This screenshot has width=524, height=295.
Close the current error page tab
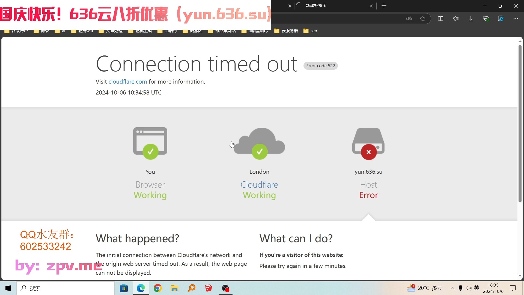click(x=290, y=6)
